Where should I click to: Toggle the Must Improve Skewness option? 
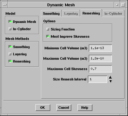click(x=48, y=36)
